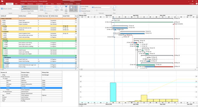Open the Filter tool in Data group

tap(62, 8)
